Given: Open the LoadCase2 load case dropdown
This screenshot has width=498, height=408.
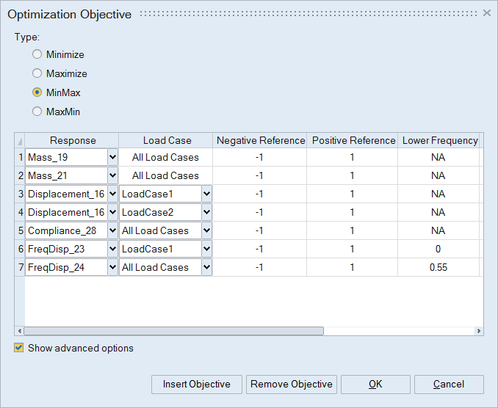Looking at the screenshot, I should pyautogui.click(x=206, y=212).
